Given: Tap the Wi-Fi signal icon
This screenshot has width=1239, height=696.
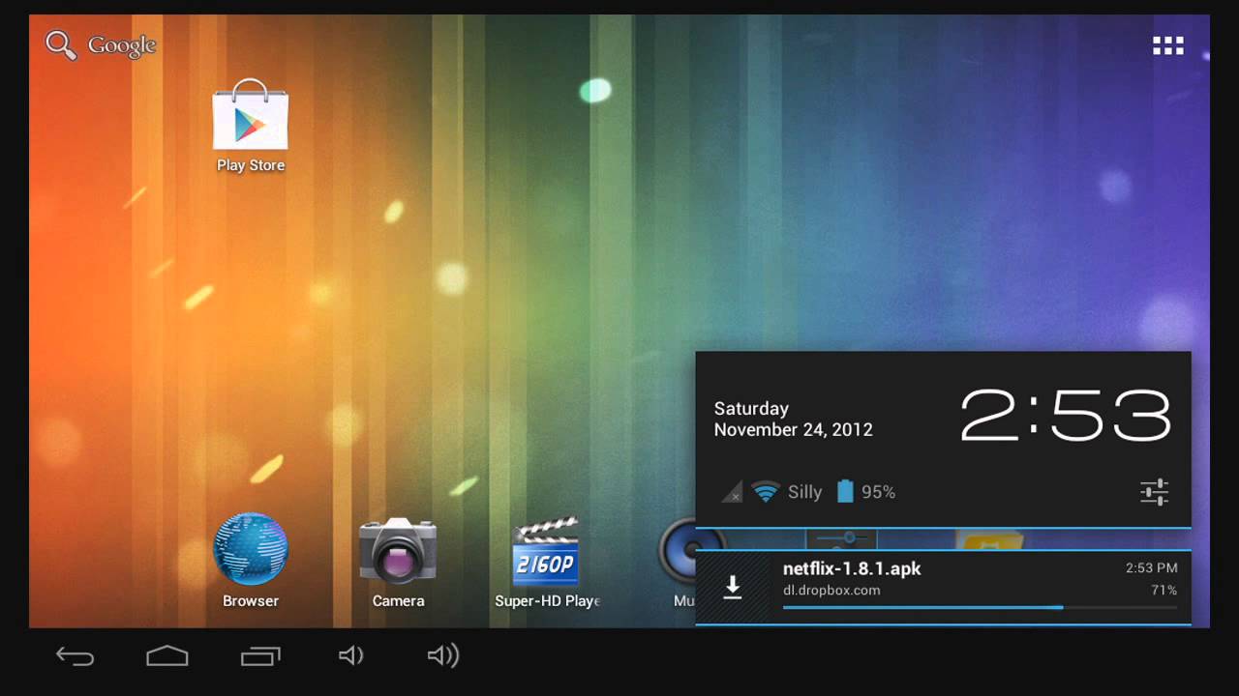Looking at the screenshot, I should tap(766, 492).
